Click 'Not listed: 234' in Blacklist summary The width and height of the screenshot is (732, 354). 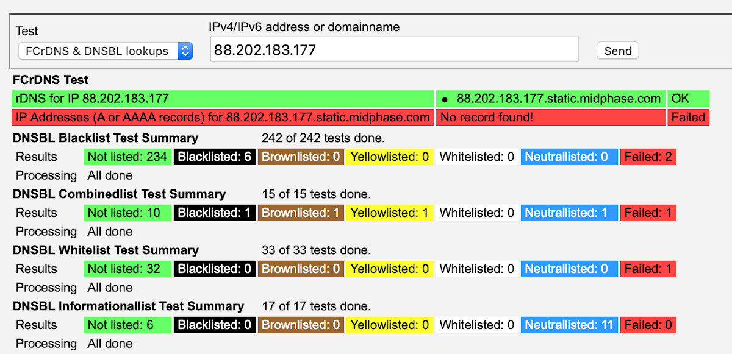[127, 157]
